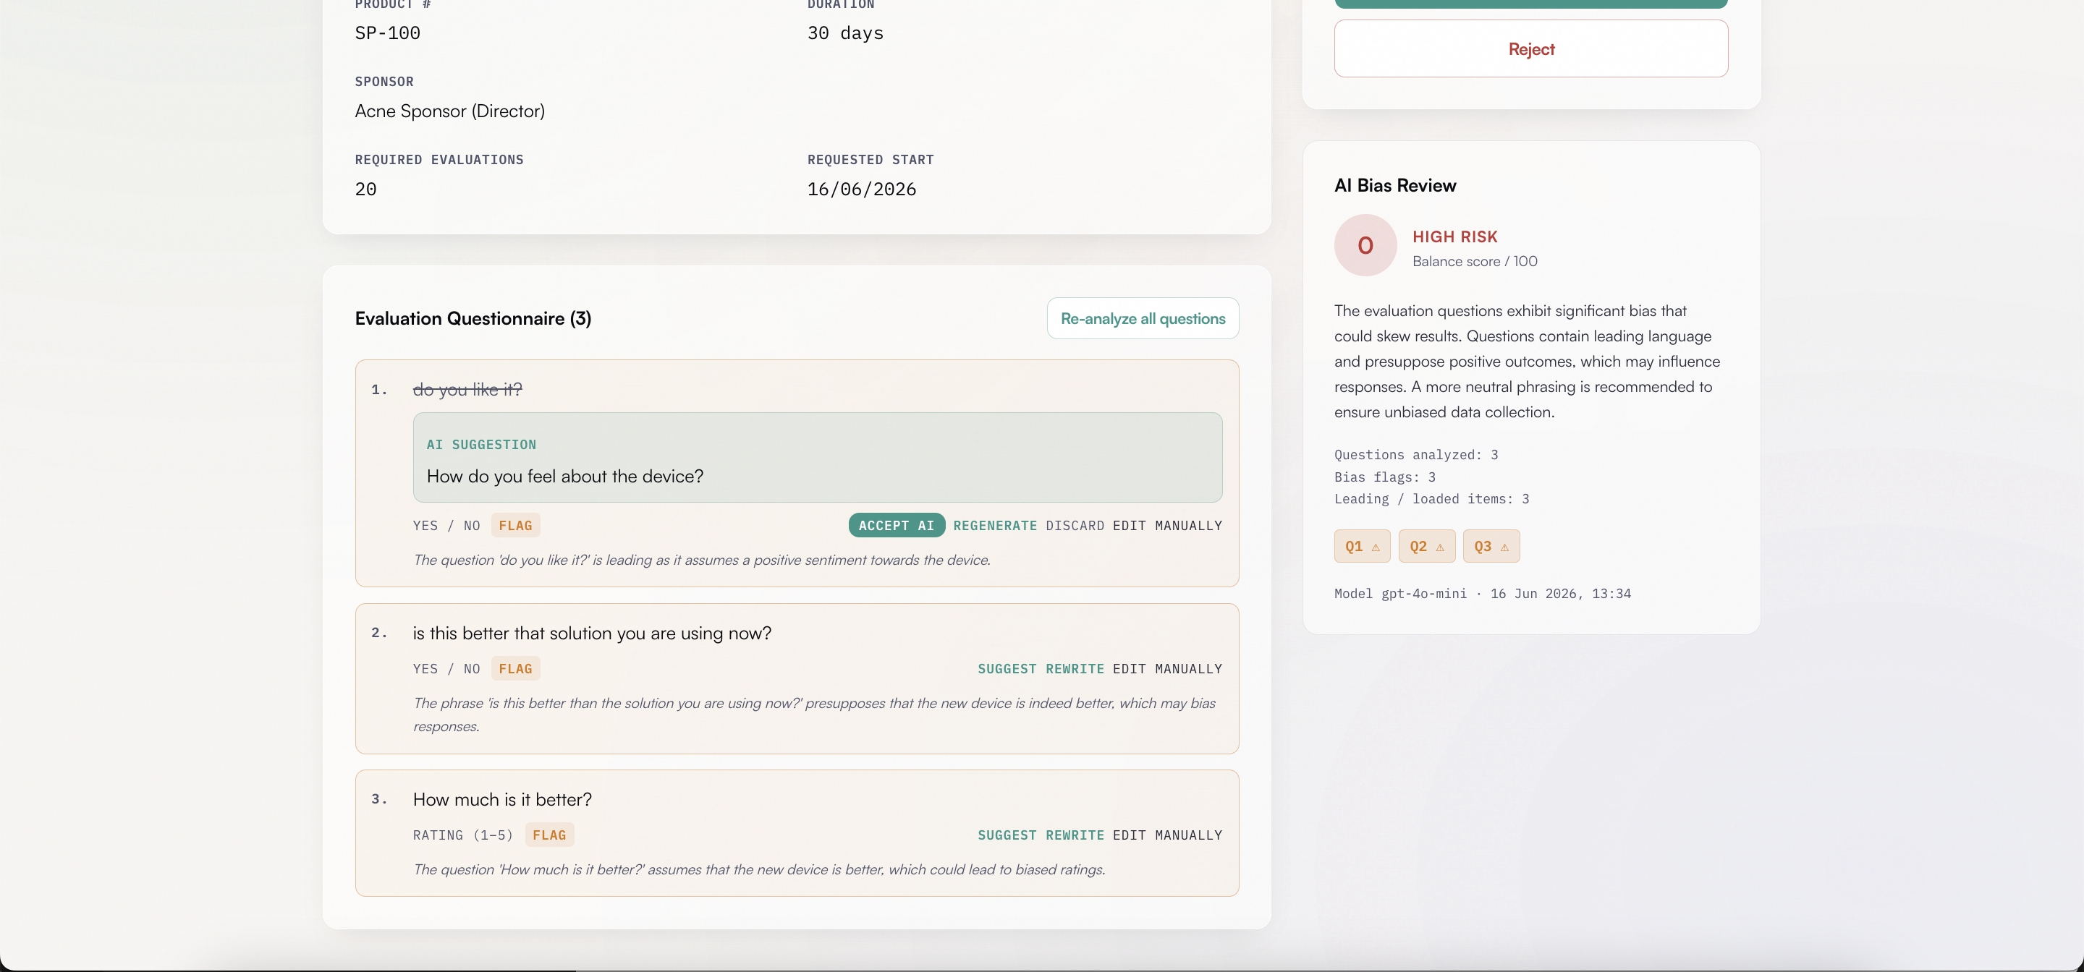The image size is (2084, 972).
Task: Click Suggest Rewrite for question 3
Action: 1041,835
